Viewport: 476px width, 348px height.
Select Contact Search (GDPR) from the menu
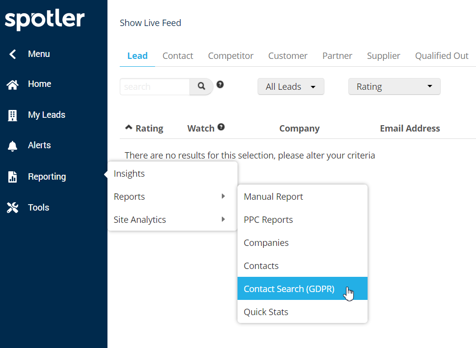coord(289,289)
